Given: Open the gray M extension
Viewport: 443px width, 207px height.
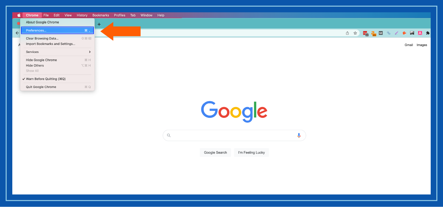Looking at the screenshot, I should (381, 33).
